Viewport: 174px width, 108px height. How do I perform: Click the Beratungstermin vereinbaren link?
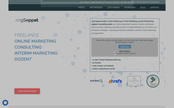(x=148, y=2)
